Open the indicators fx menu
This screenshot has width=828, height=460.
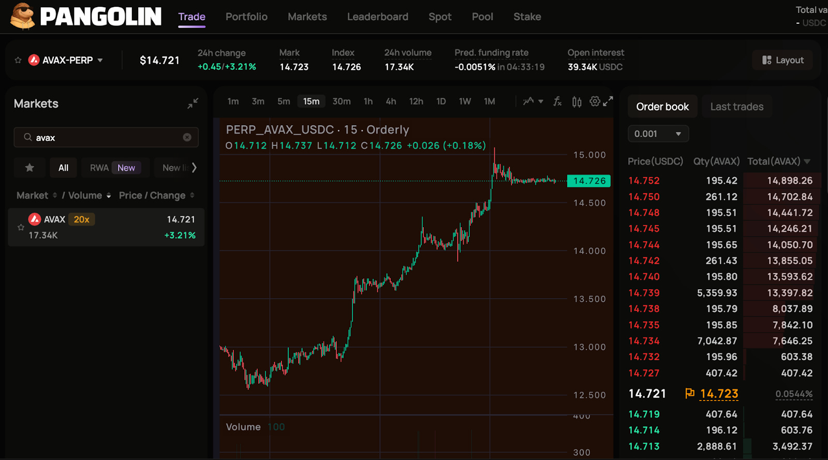pyautogui.click(x=557, y=101)
